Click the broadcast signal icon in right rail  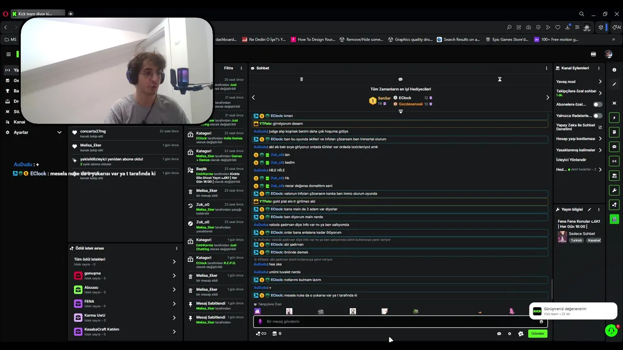(x=614, y=161)
